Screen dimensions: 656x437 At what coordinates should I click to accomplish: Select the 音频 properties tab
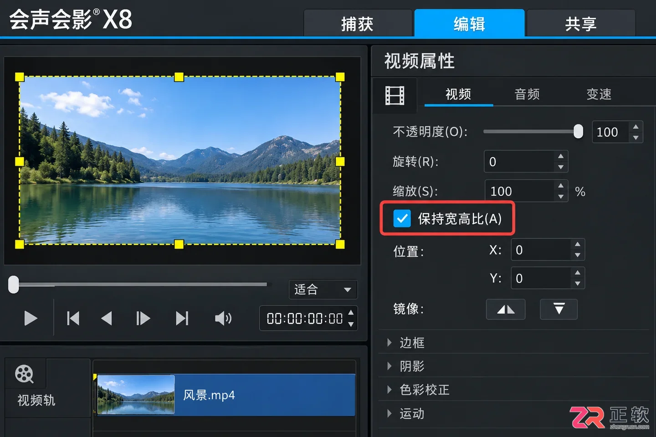527,94
